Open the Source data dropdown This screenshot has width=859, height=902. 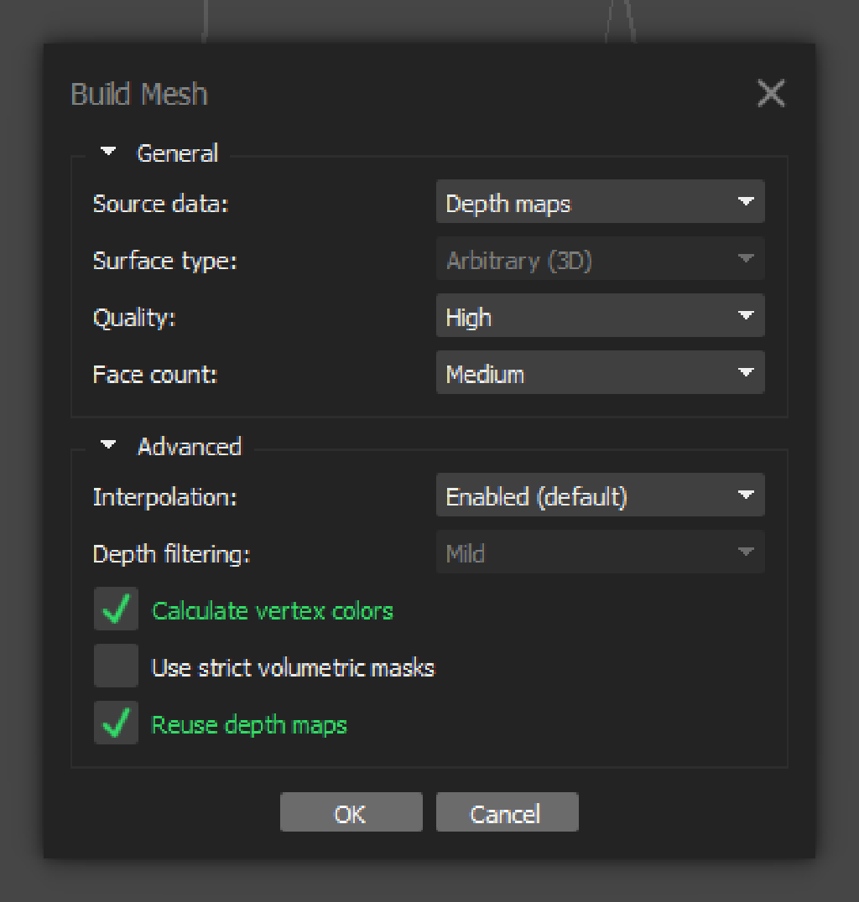click(600, 203)
